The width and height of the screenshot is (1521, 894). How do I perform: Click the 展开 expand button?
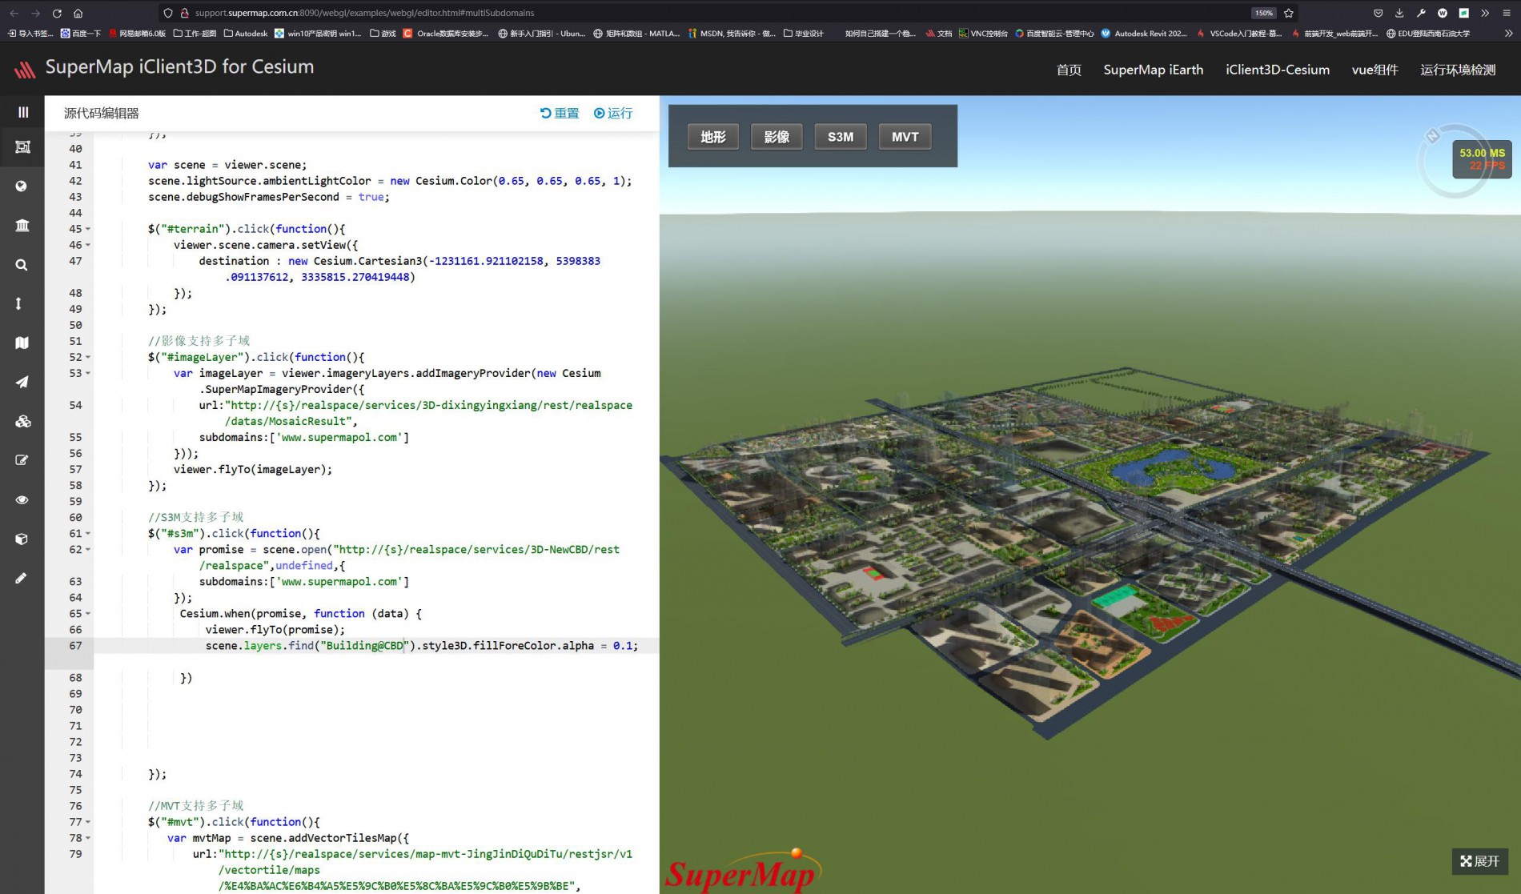[1479, 861]
